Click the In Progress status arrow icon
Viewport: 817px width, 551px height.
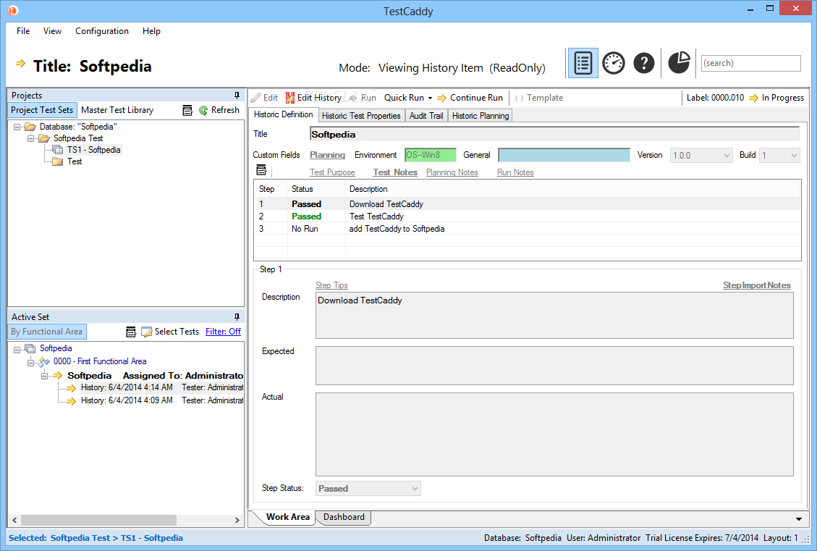(x=753, y=98)
